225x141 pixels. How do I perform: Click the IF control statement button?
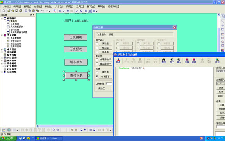click(221, 83)
